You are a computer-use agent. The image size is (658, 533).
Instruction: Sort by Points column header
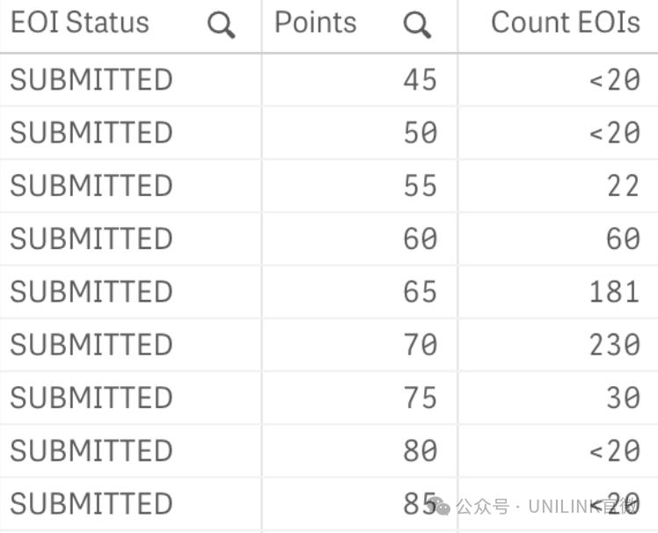click(316, 22)
